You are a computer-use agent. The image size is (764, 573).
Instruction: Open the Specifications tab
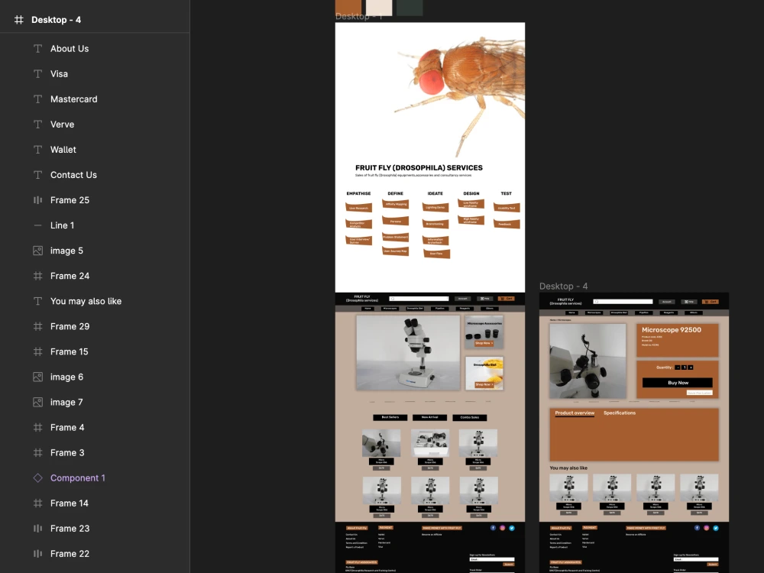[620, 413]
